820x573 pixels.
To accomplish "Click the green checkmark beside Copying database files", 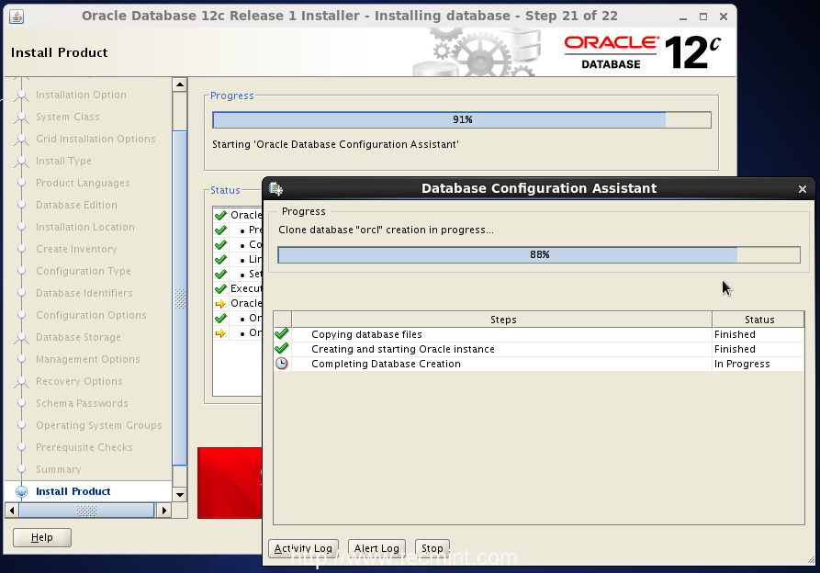I will (282, 334).
